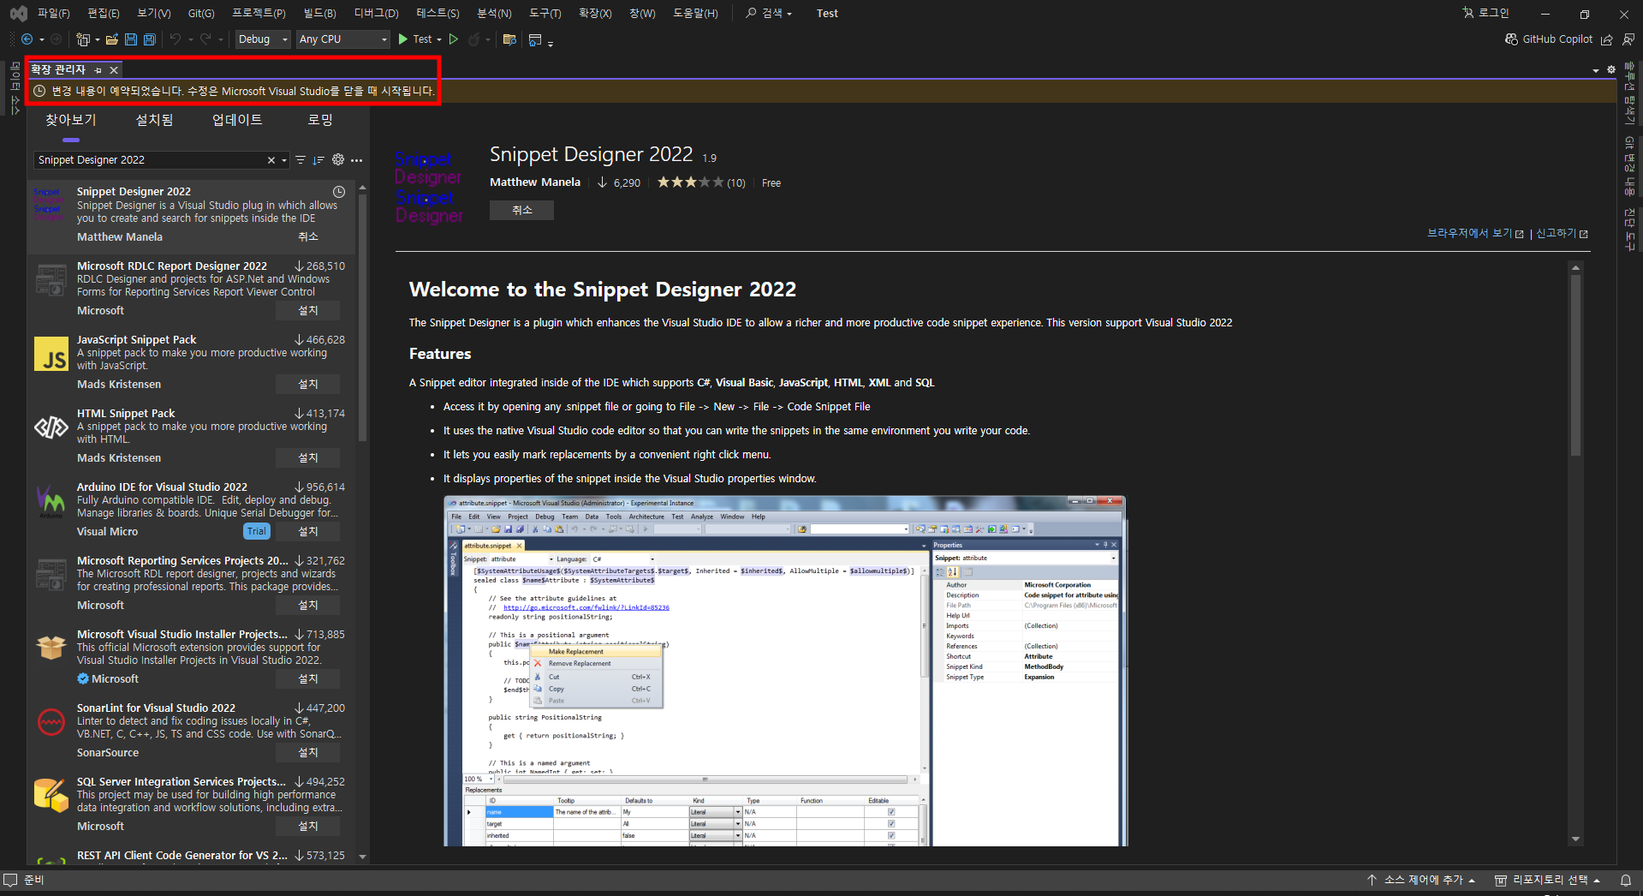Select SQL Server Integration Services Projects item

pos(193,804)
